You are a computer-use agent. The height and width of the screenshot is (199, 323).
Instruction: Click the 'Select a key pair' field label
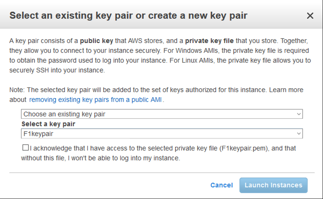click(48, 124)
